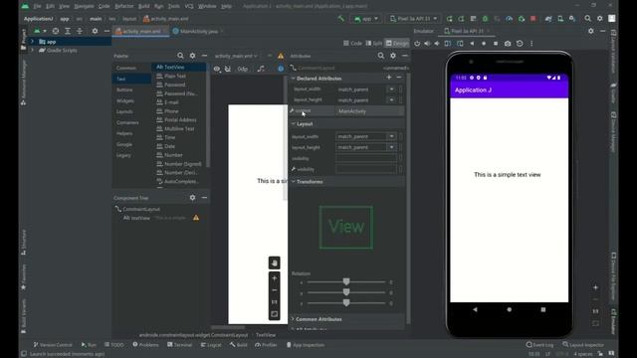This screenshot has height=358, width=637.
Task: Click emulator toolbar Home circle icon
Action: tap(484, 44)
